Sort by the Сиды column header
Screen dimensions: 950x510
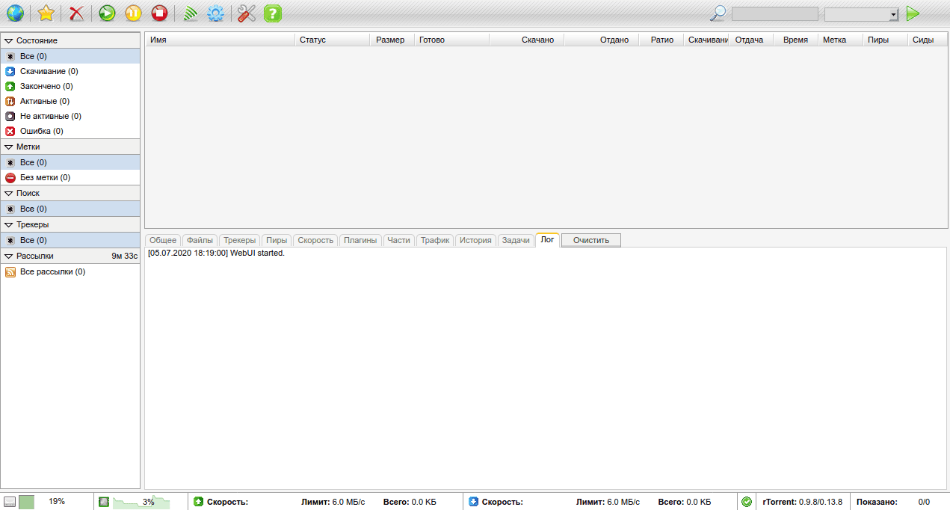tap(928, 40)
